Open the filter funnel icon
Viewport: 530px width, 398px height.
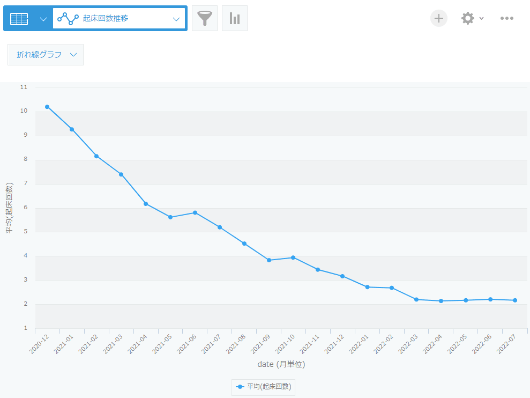click(x=205, y=19)
